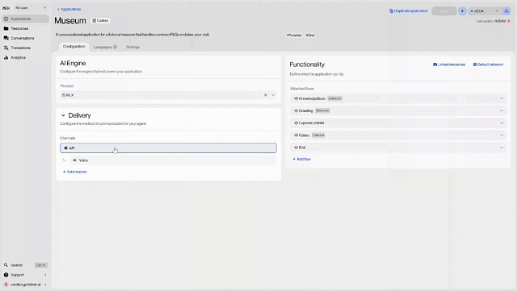Switch to the Settings tab
The width and height of the screenshot is (517, 291).
tap(132, 47)
